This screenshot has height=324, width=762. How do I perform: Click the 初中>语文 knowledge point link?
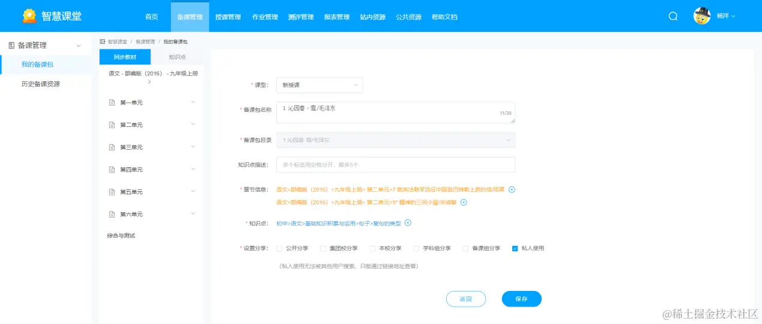tap(339, 223)
